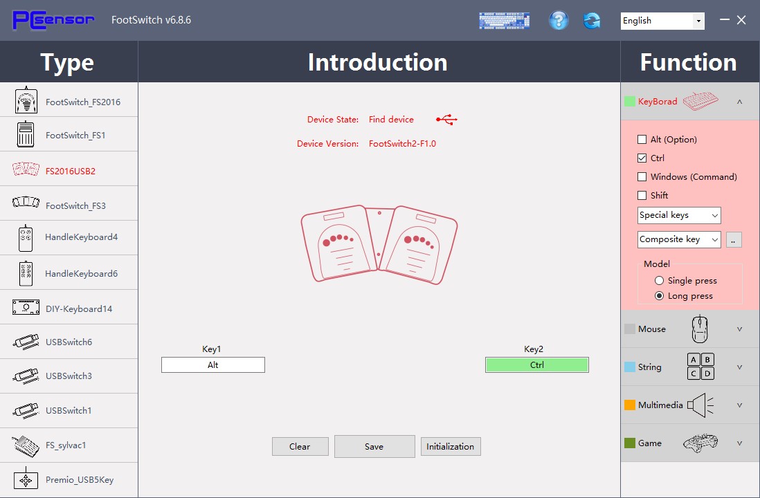Expand the Multimedia section chevron
This screenshot has width=760, height=498.
click(x=740, y=405)
